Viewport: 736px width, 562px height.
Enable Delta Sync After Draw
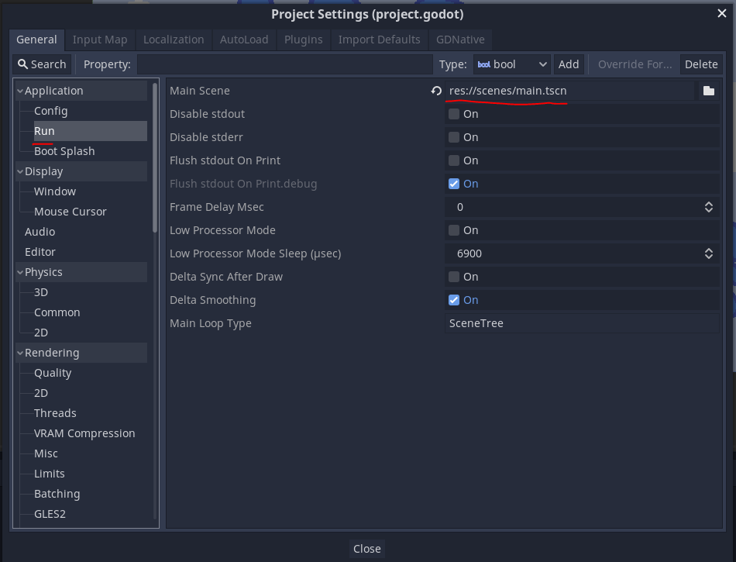point(453,277)
